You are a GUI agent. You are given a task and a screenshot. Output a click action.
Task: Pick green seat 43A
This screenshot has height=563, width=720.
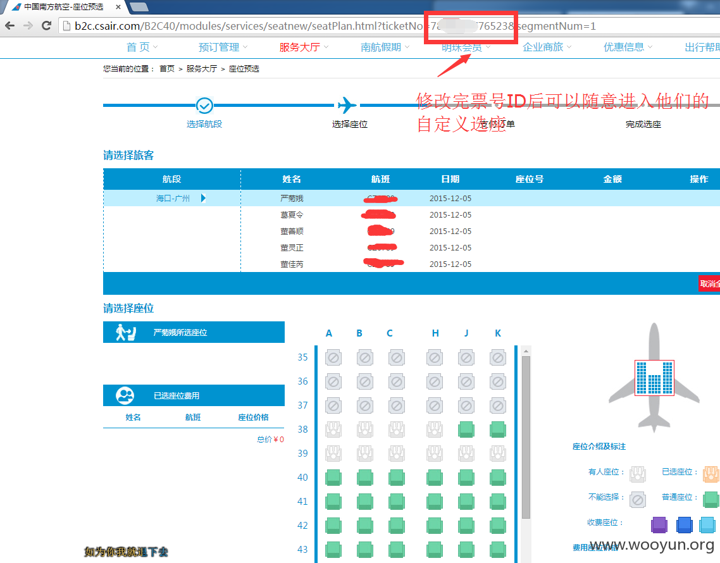pyautogui.click(x=333, y=550)
